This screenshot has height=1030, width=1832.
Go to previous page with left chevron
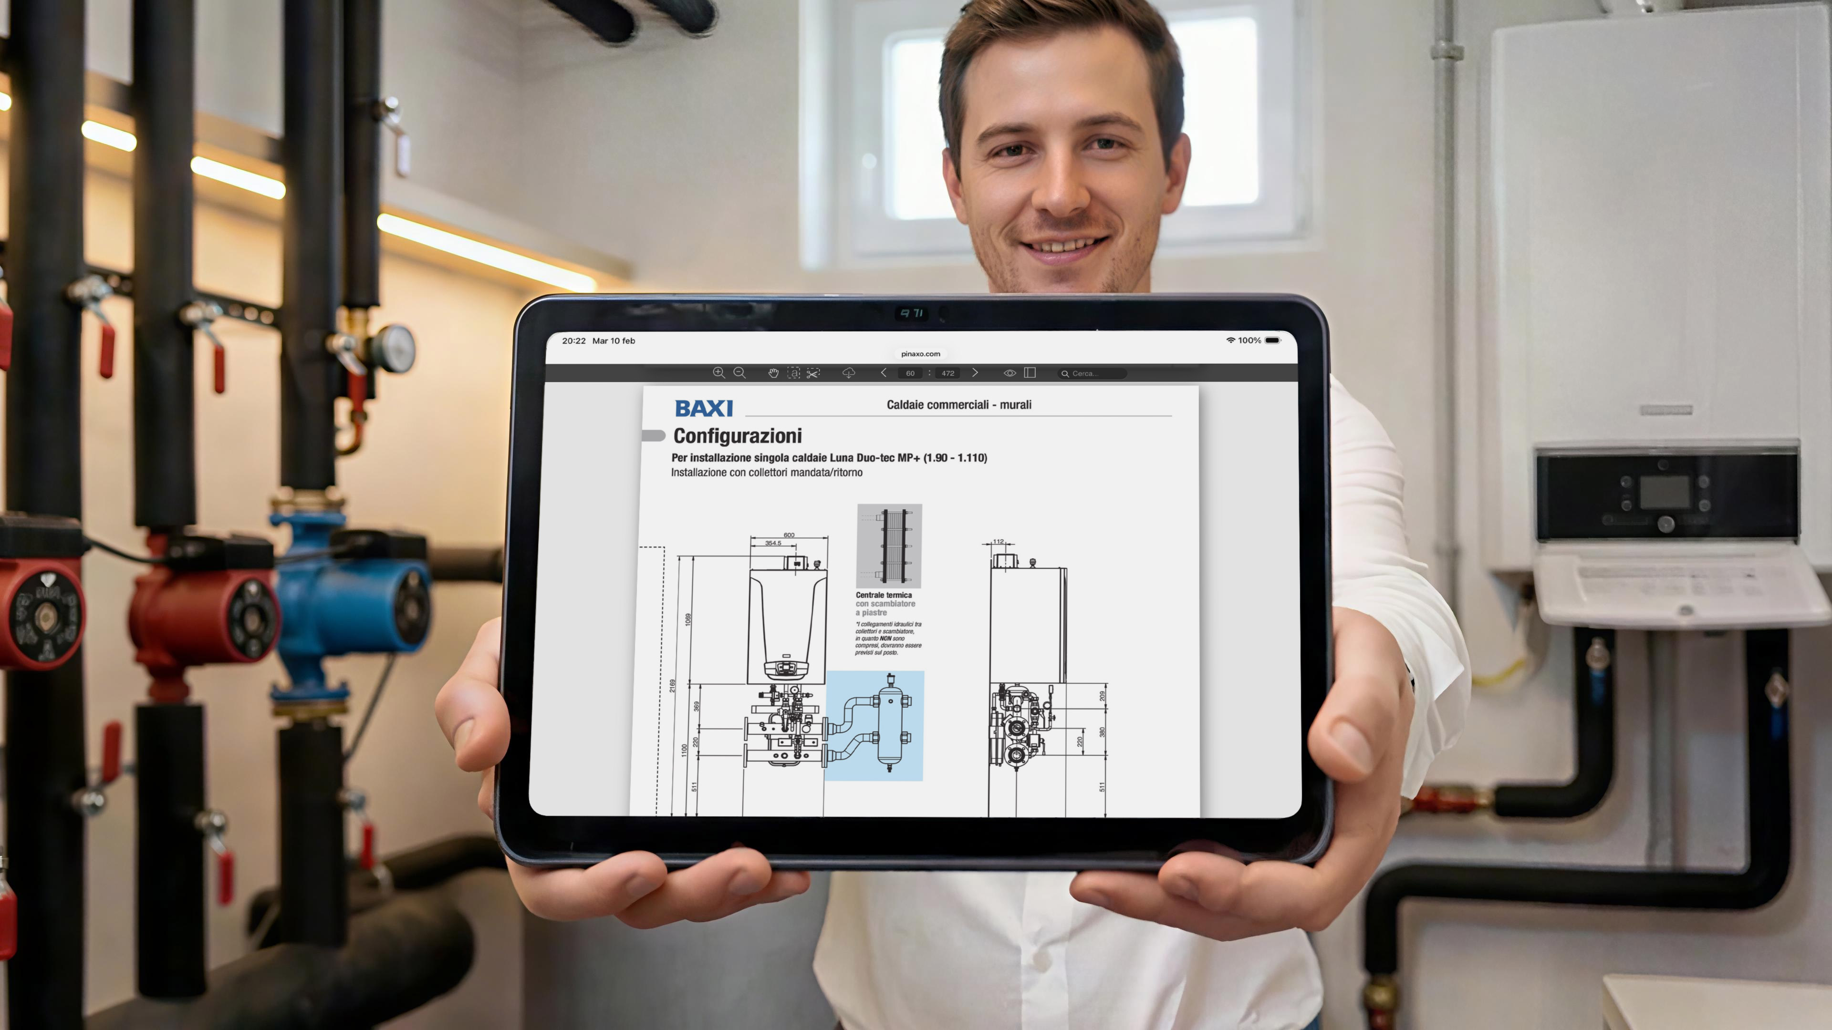[x=883, y=372]
